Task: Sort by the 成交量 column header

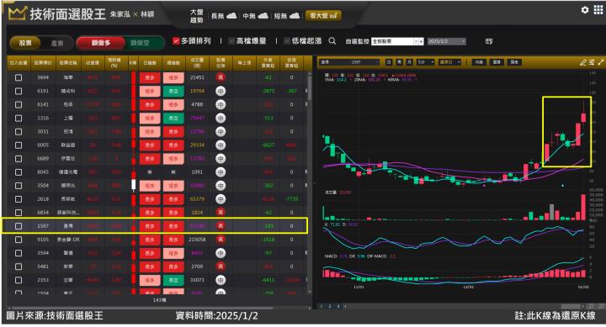Action: click(197, 63)
